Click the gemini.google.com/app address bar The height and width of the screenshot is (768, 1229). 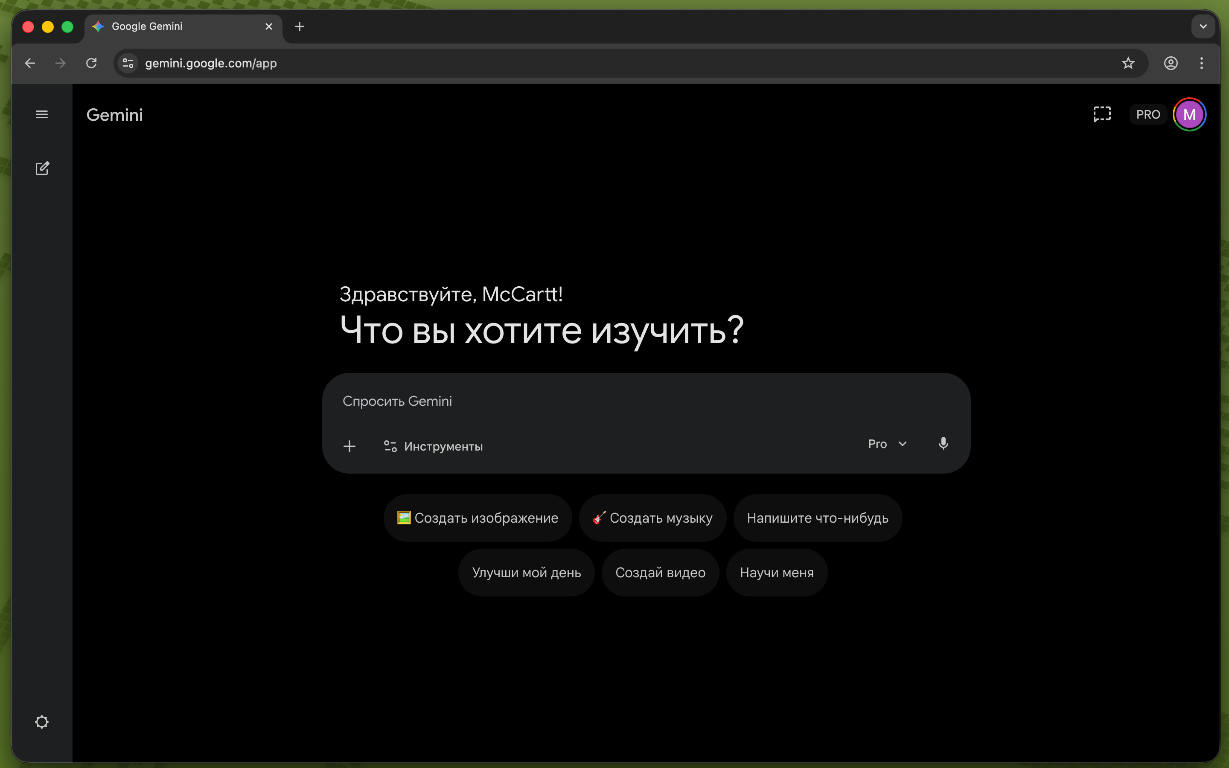630,63
